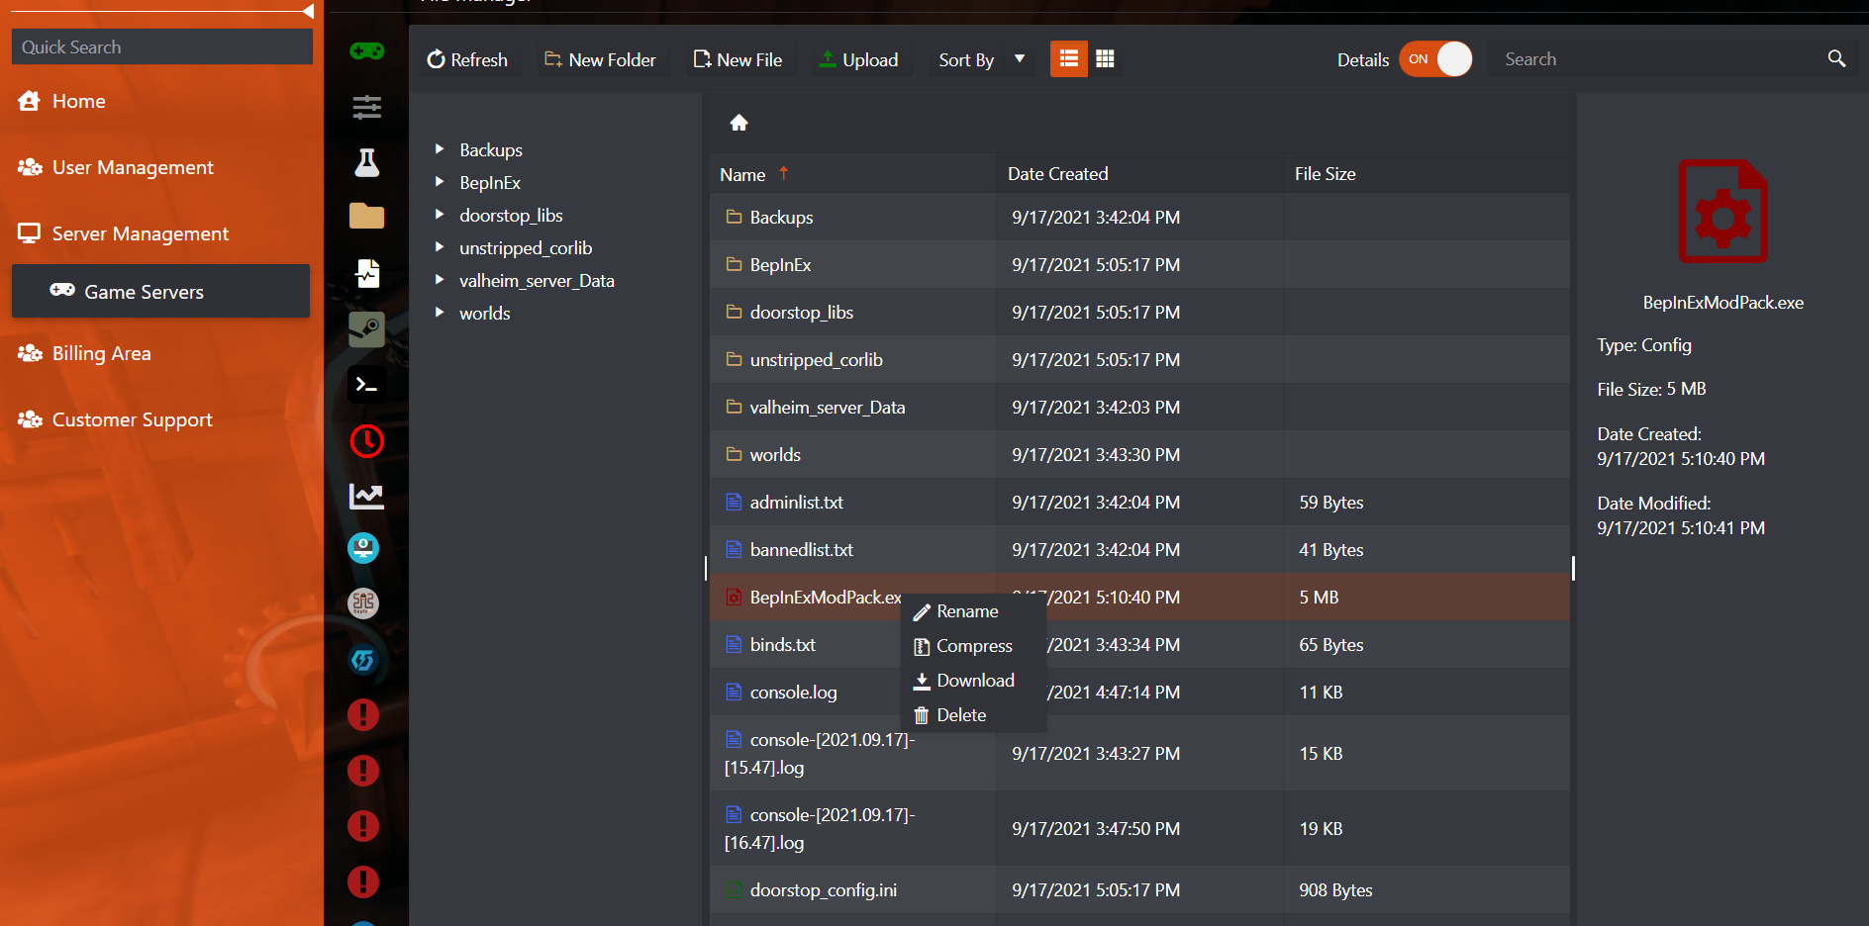
Task: Expand the doorstop_libs tree folder
Action: (440, 215)
